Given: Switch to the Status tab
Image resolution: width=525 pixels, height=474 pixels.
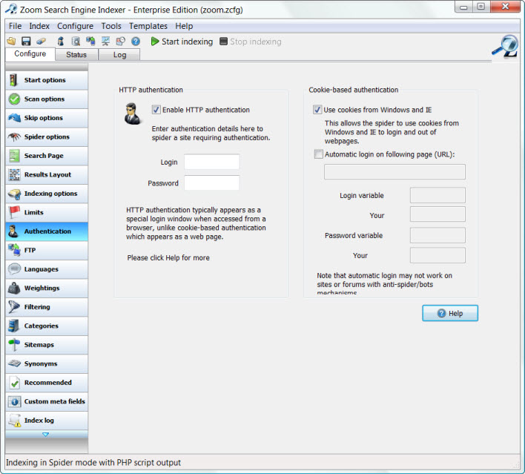Looking at the screenshot, I should click(x=76, y=55).
